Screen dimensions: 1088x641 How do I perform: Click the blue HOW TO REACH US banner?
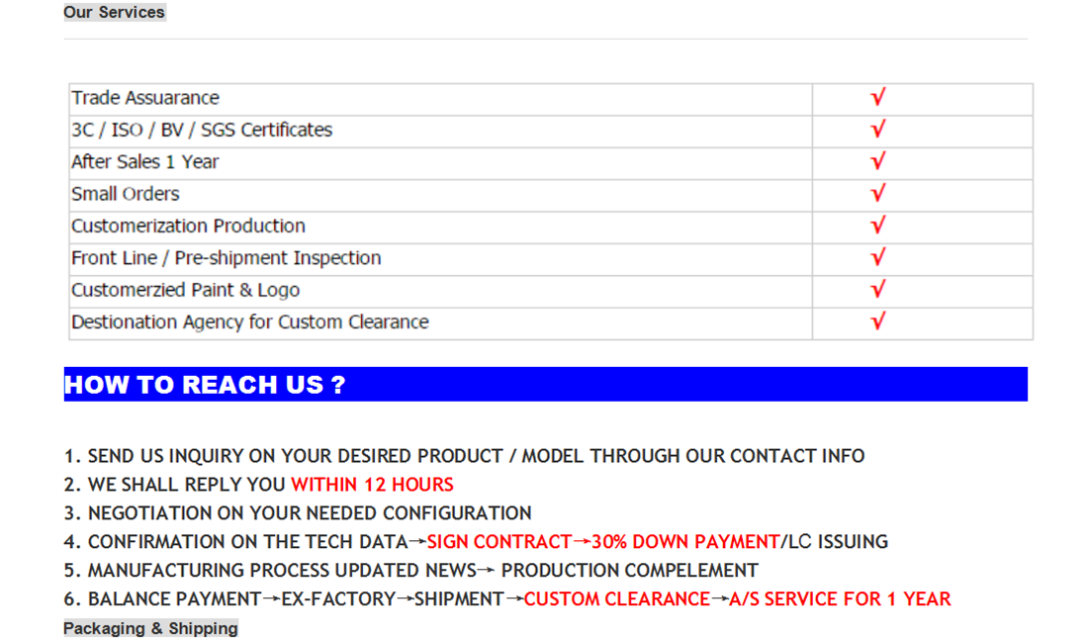pos(545,384)
